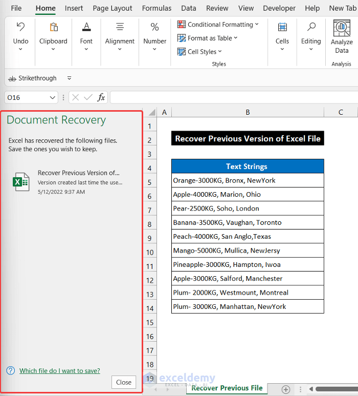Add a new sheet with plus icon

(286, 389)
